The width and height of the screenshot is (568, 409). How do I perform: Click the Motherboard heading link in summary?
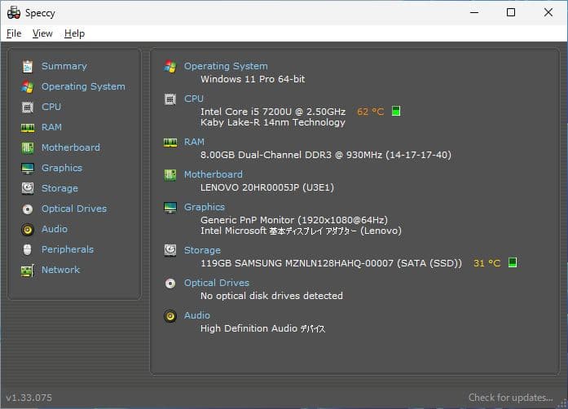coord(214,174)
